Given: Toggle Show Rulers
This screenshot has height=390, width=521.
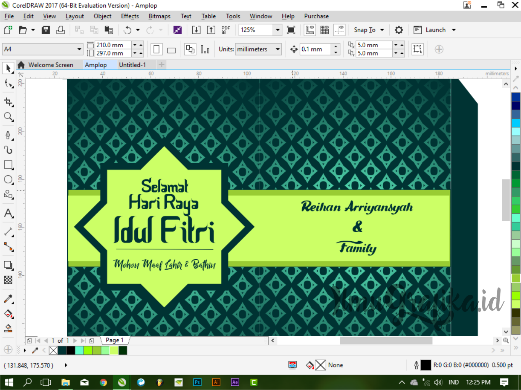Looking at the screenshot, I should (x=310, y=30).
